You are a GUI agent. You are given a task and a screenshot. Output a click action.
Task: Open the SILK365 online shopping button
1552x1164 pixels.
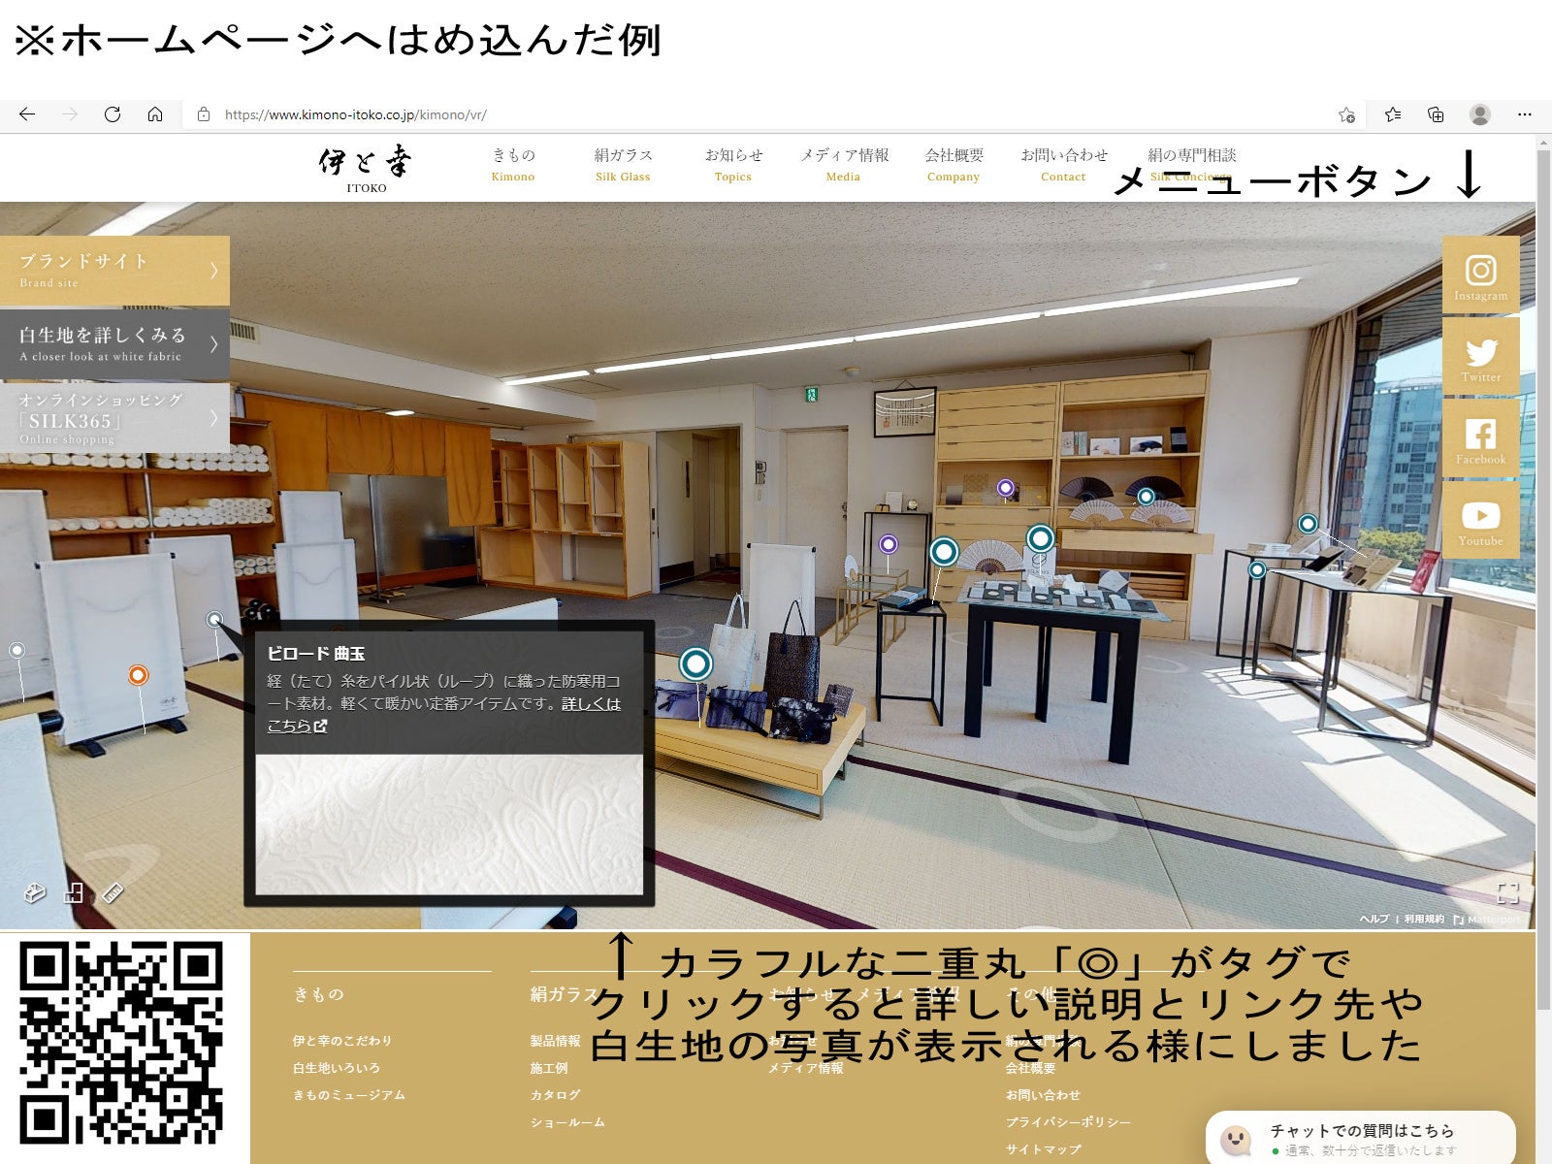point(114,418)
